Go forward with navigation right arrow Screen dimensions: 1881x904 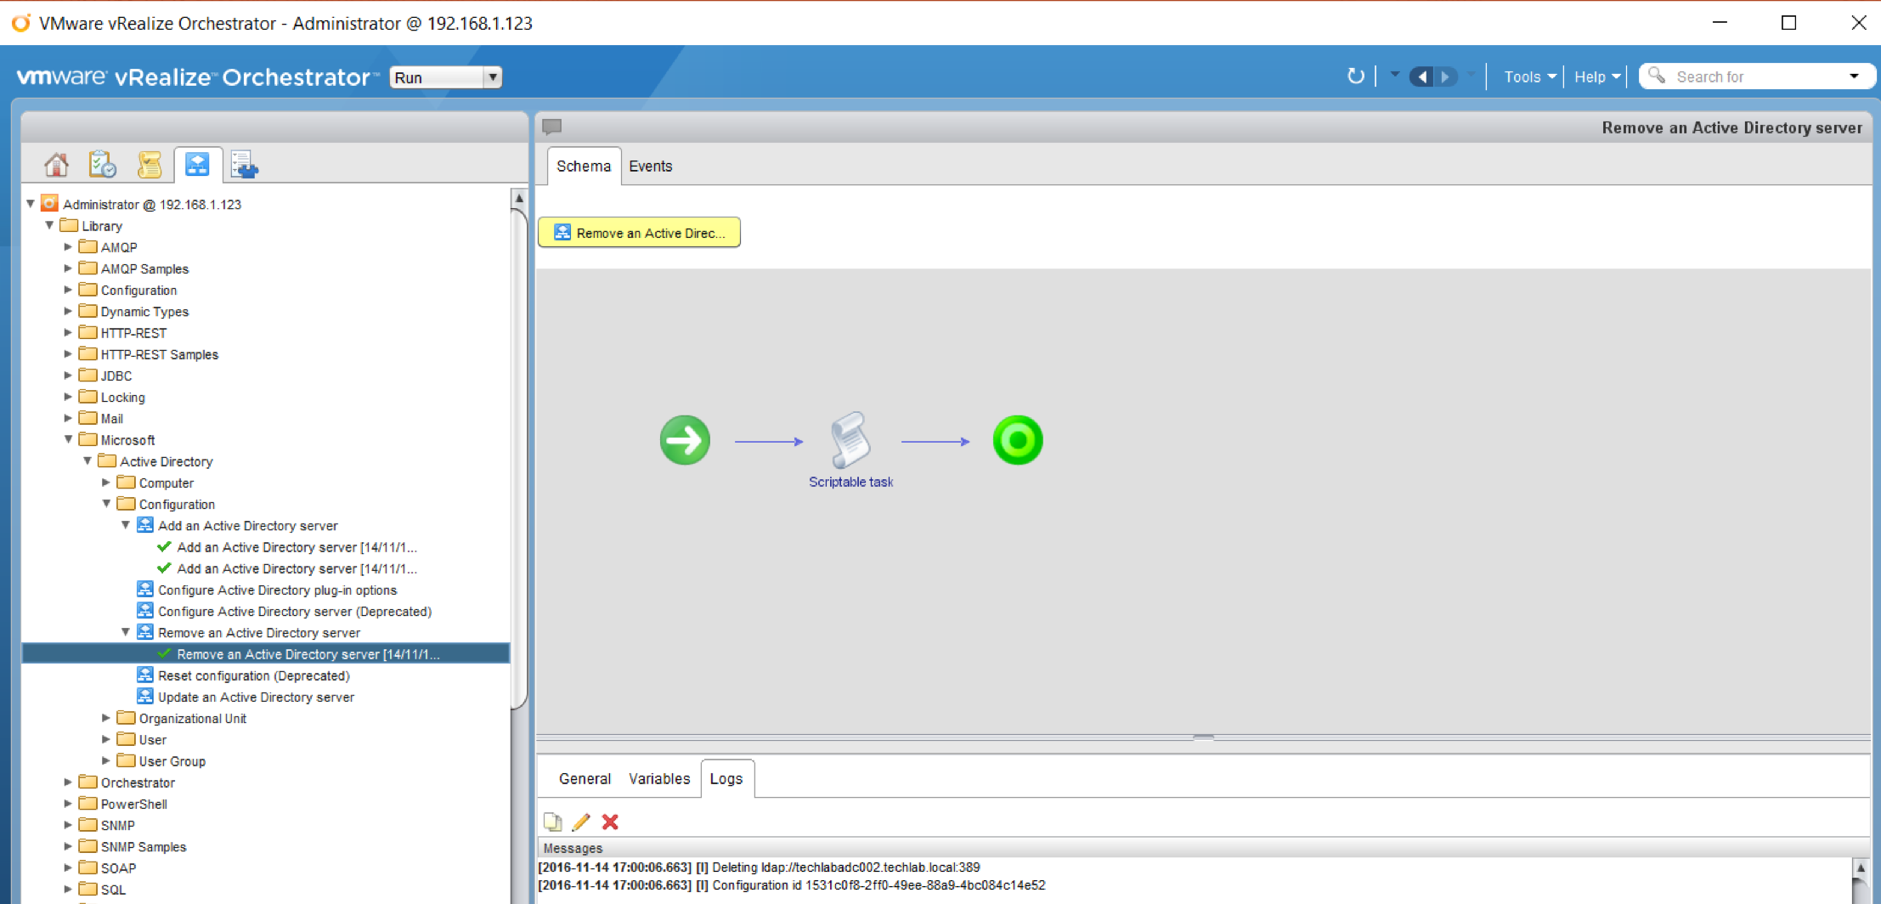pyautogui.click(x=1445, y=76)
